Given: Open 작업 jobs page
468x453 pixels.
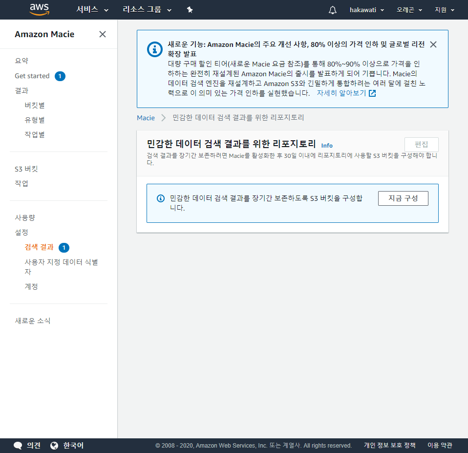Looking at the screenshot, I should (21, 183).
